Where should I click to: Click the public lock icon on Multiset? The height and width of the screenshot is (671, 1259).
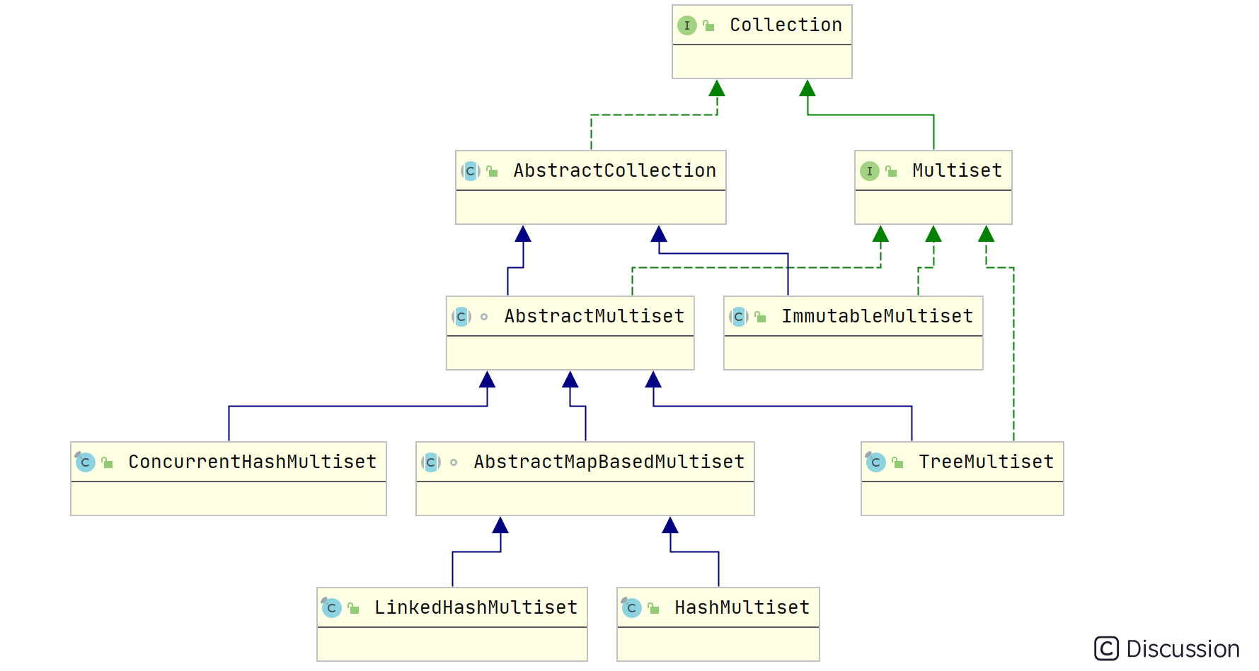[891, 171]
